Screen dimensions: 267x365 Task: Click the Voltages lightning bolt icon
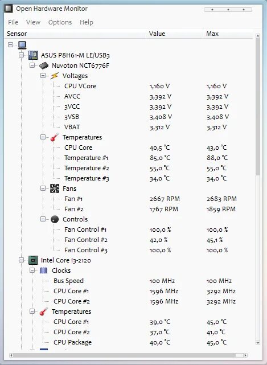(55, 76)
